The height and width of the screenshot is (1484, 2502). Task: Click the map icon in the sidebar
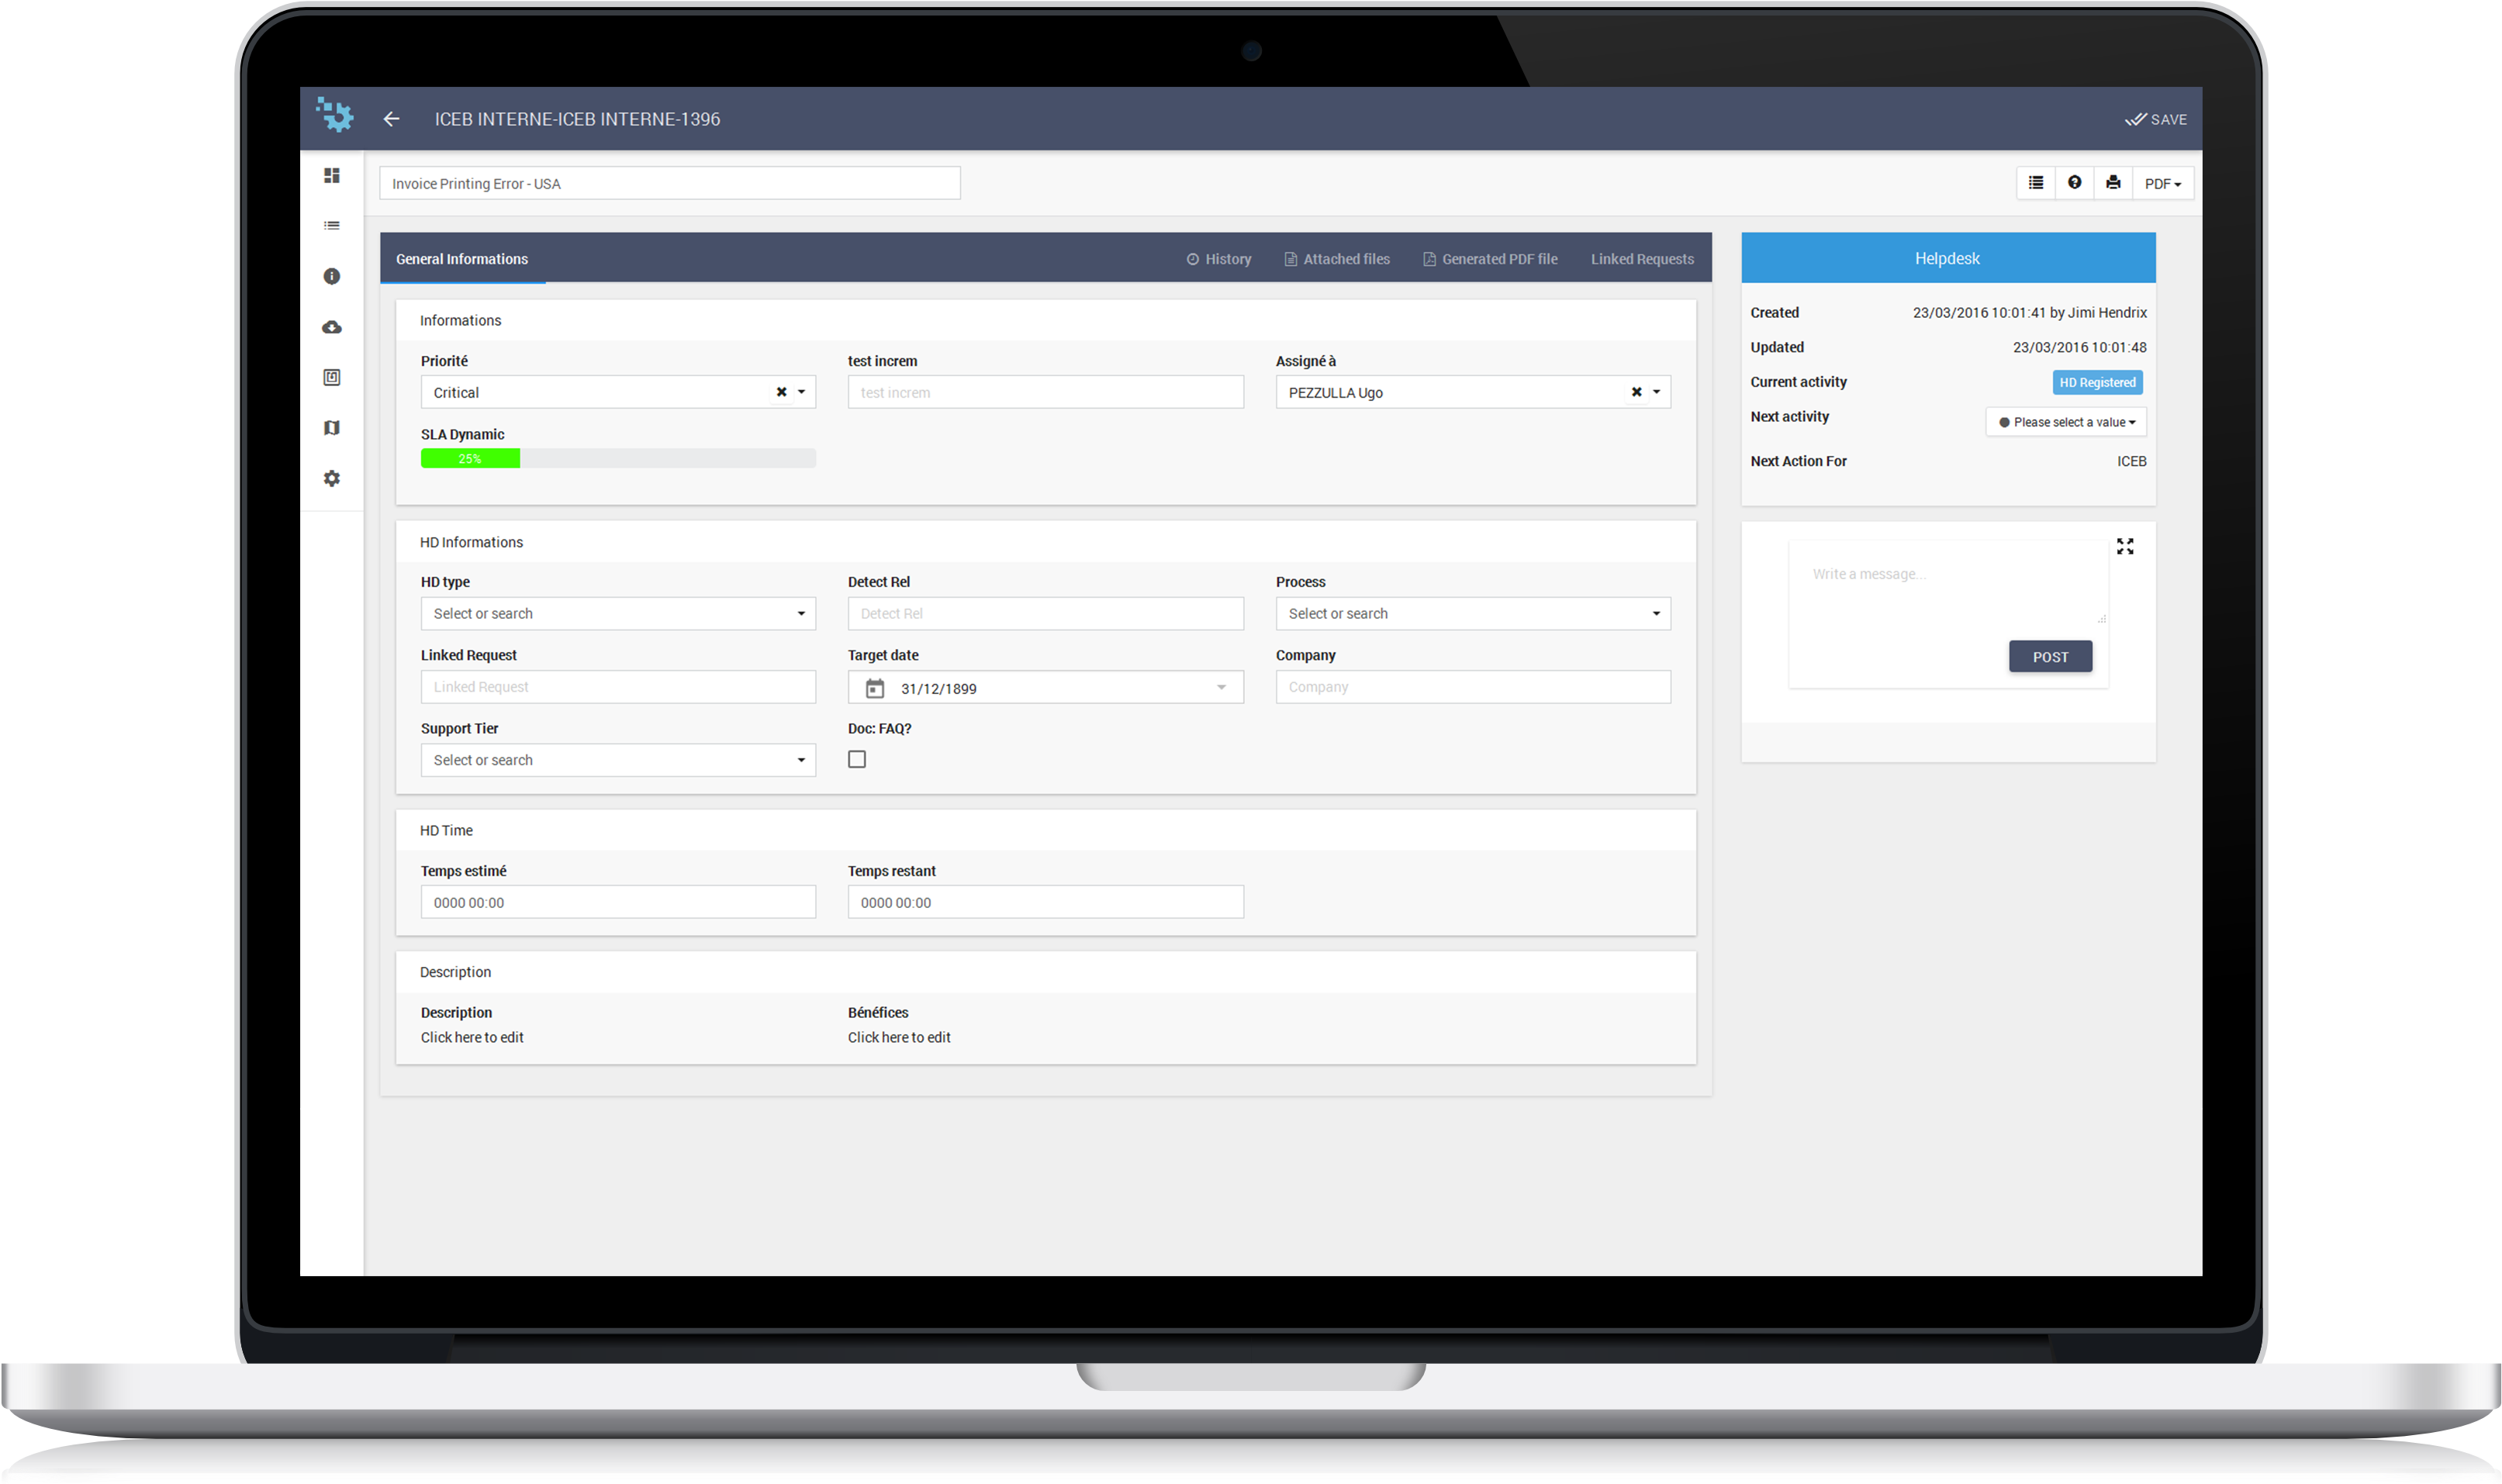click(x=331, y=427)
